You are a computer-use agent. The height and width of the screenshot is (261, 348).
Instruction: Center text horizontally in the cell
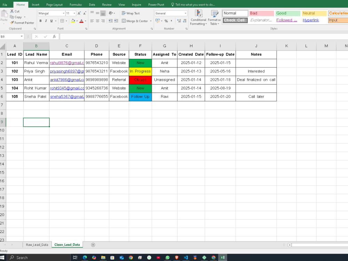(97, 21)
